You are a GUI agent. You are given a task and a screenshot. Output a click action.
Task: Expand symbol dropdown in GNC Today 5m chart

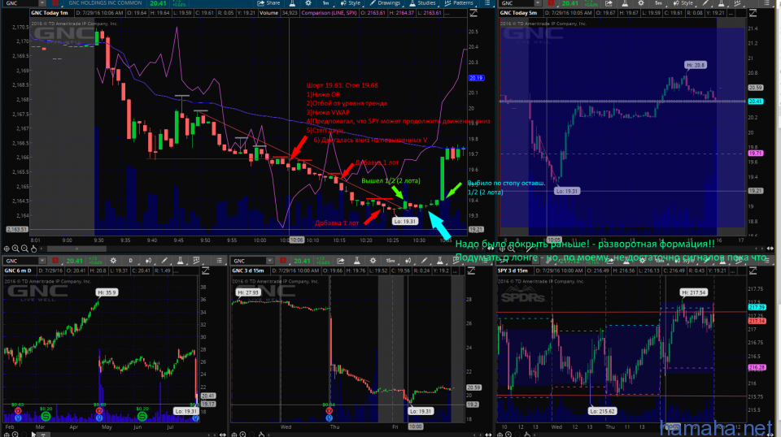[538, 3]
